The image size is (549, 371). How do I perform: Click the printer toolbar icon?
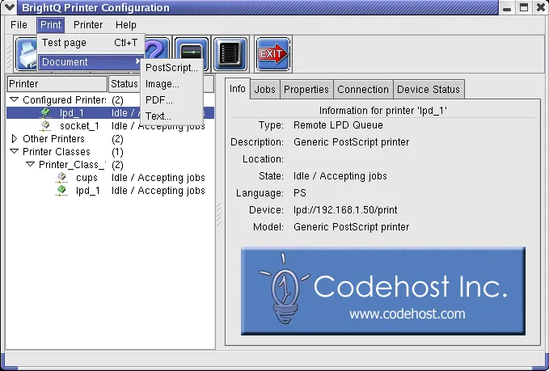pos(27,54)
